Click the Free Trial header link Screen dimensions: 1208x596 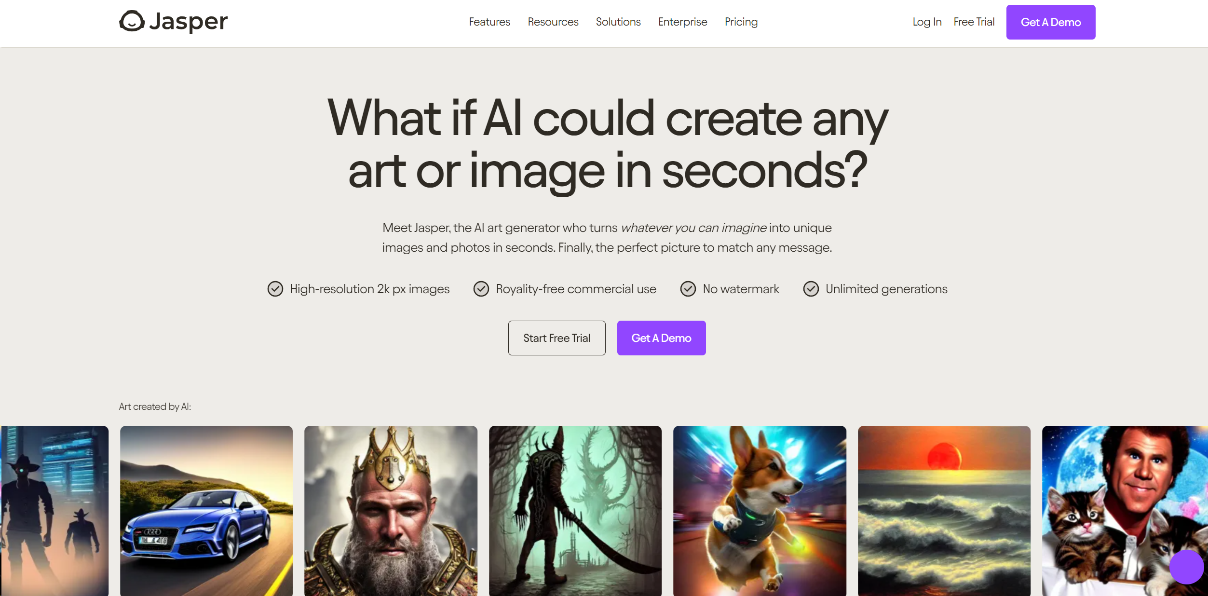coord(974,22)
